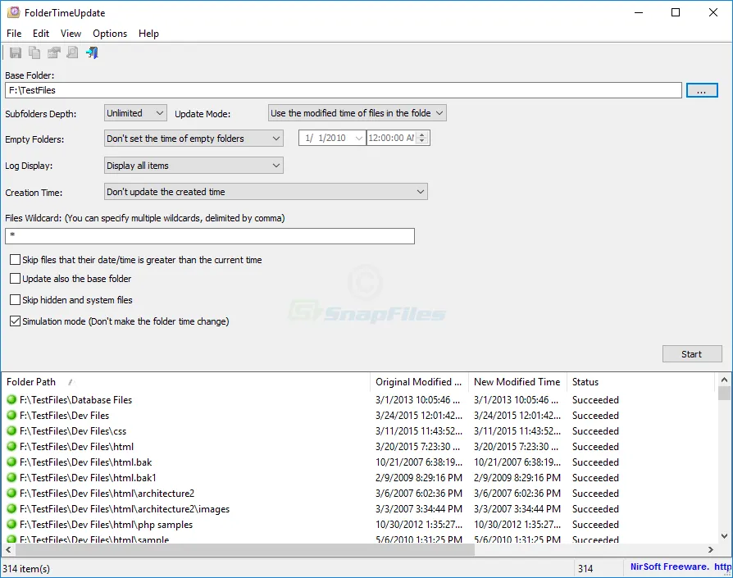Screen dimensions: 733x578
Task: Click inside the Base Folder text field
Action: [x=343, y=90]
